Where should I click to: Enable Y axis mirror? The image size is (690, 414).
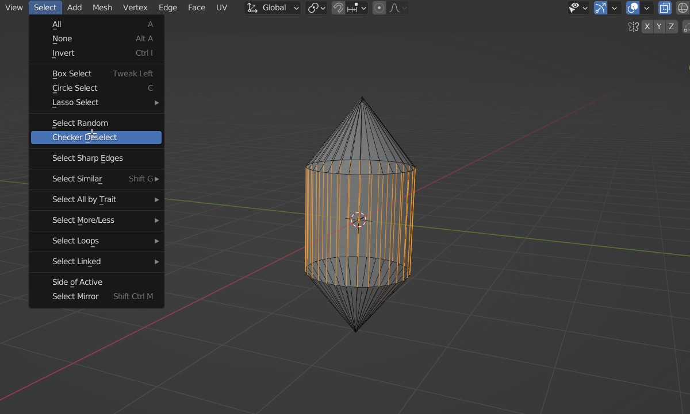point(659,26)
